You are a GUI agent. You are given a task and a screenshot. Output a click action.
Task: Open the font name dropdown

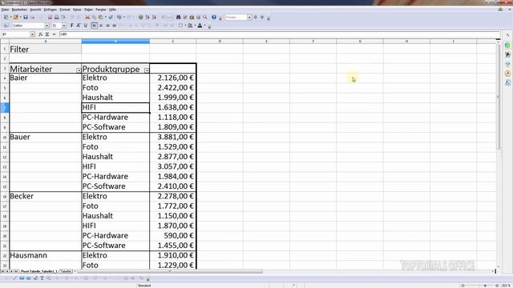coord(46,26)
